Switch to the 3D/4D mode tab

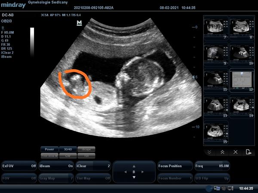(68, 149)
